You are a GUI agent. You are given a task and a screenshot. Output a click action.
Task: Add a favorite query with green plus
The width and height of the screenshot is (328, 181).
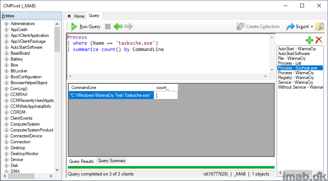310,40
